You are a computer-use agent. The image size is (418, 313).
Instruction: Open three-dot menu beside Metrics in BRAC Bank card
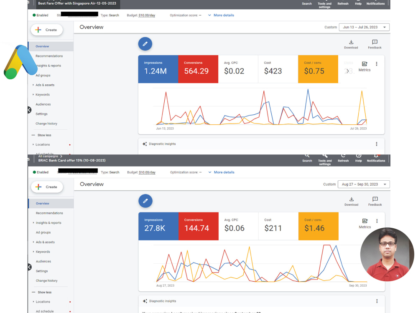pyautogui.click(x=377, y=221)
